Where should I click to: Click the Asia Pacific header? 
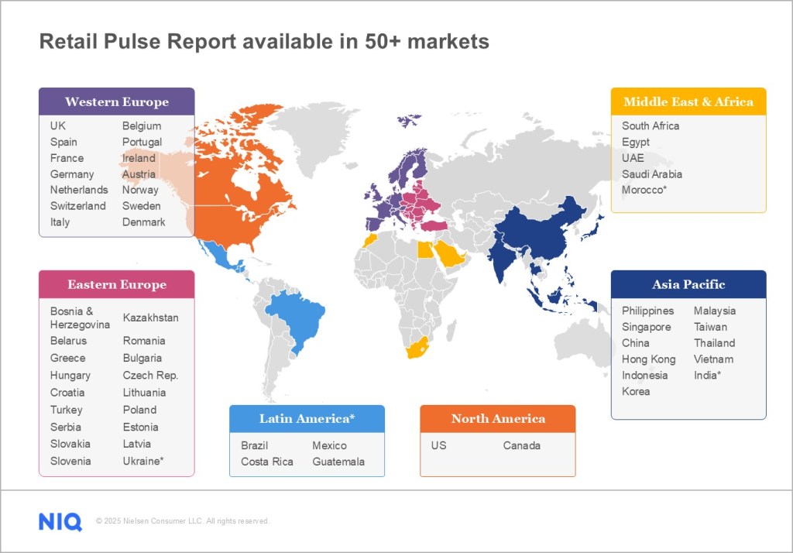(688, 284)
